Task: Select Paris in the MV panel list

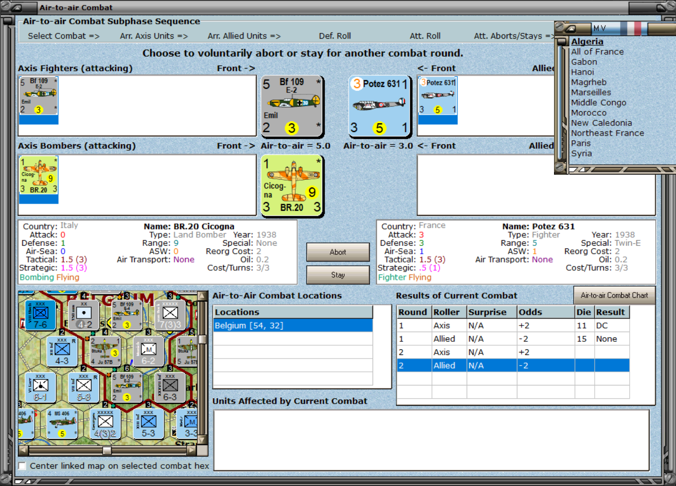Action: (580, 143)
